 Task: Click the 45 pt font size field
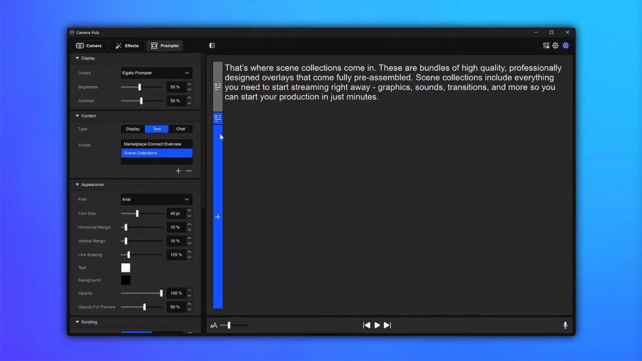tap(176, 213)
